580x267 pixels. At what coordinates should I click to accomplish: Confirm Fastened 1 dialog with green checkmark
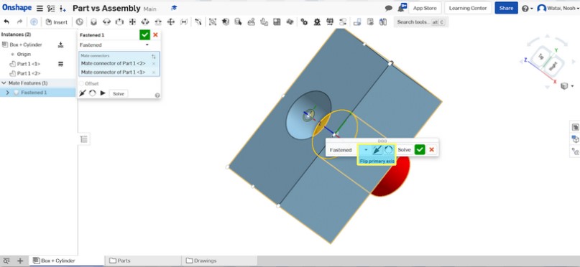144,34
